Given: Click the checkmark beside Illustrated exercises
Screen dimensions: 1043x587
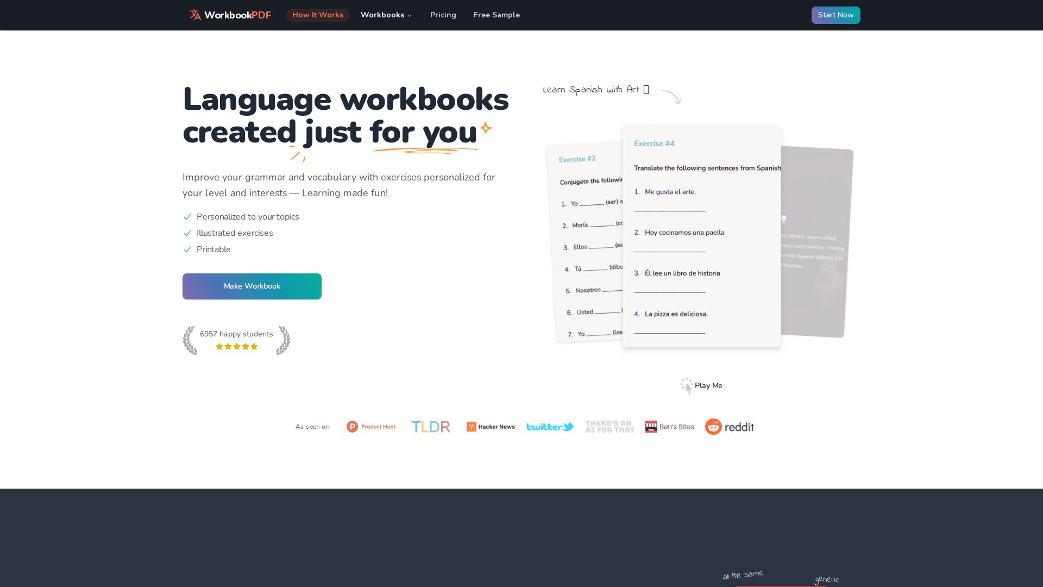Looking at the screenshot, I should tap(187, 233).
